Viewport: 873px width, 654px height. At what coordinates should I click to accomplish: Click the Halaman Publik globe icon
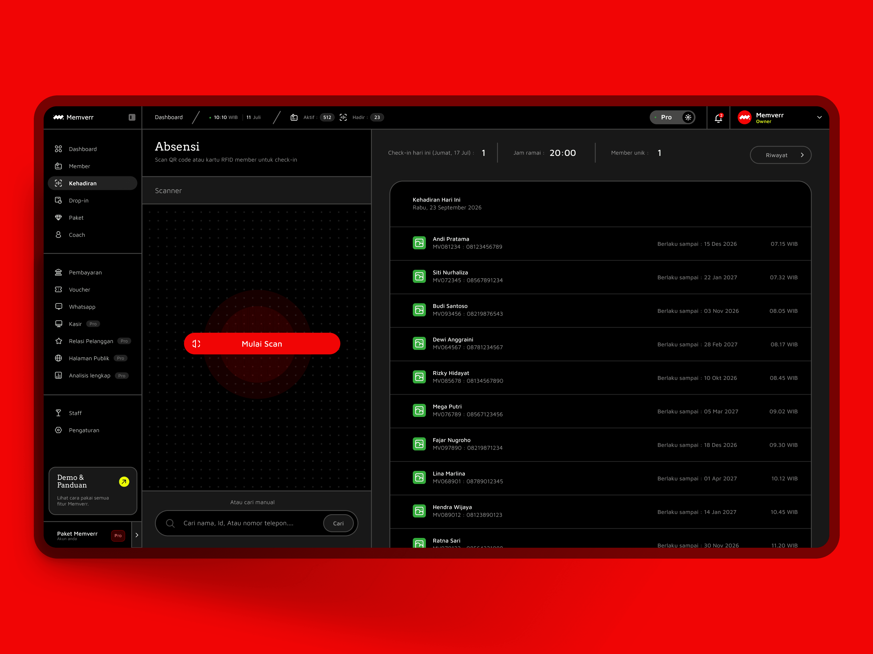pos(58,358)
